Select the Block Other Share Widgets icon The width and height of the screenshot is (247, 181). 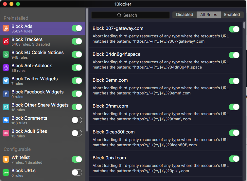[6, 107]
